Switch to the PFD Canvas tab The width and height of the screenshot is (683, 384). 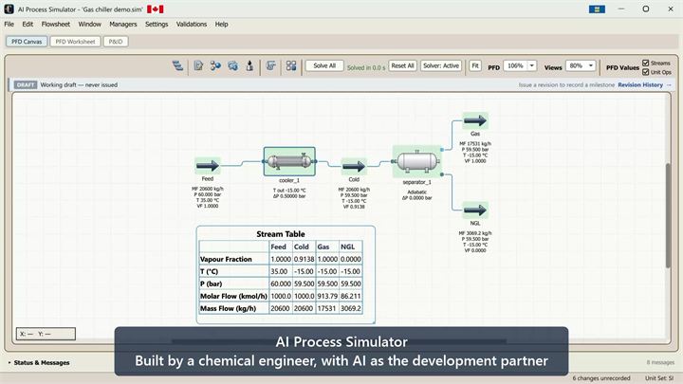click(x=27, y=42)
